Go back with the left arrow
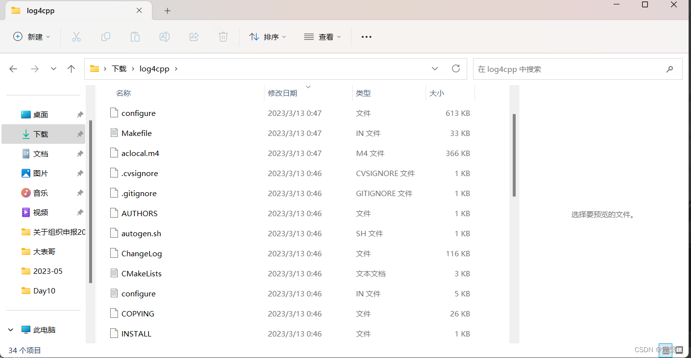 point(13,69)
